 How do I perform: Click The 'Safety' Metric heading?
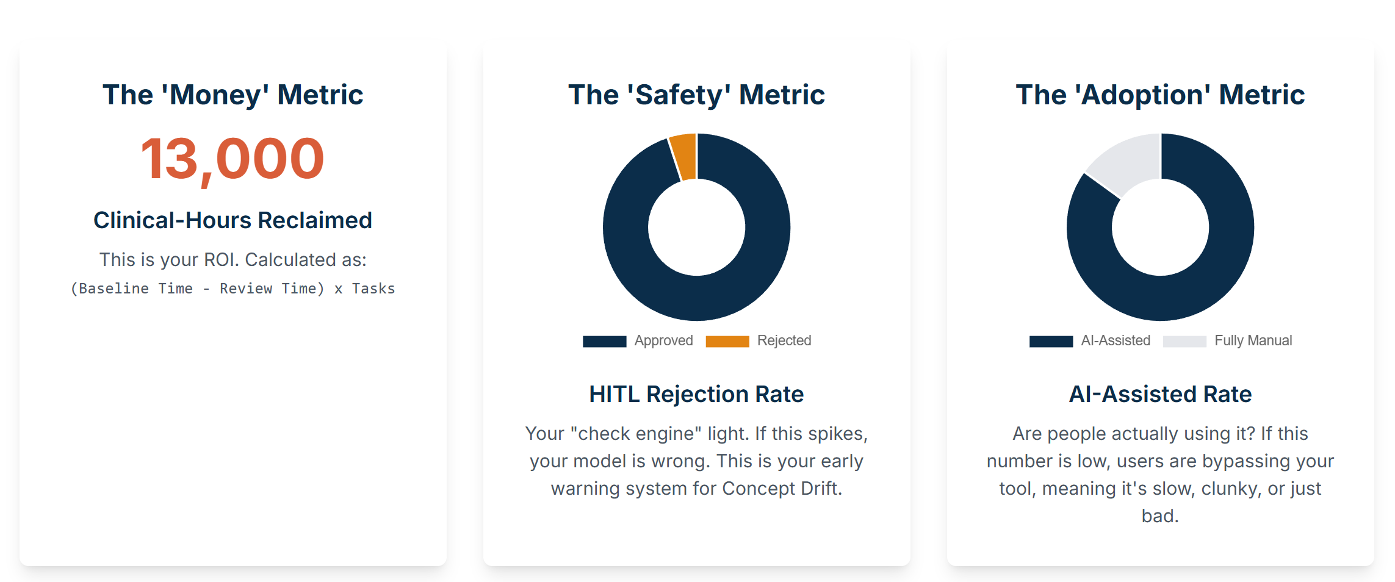[696, 95]
